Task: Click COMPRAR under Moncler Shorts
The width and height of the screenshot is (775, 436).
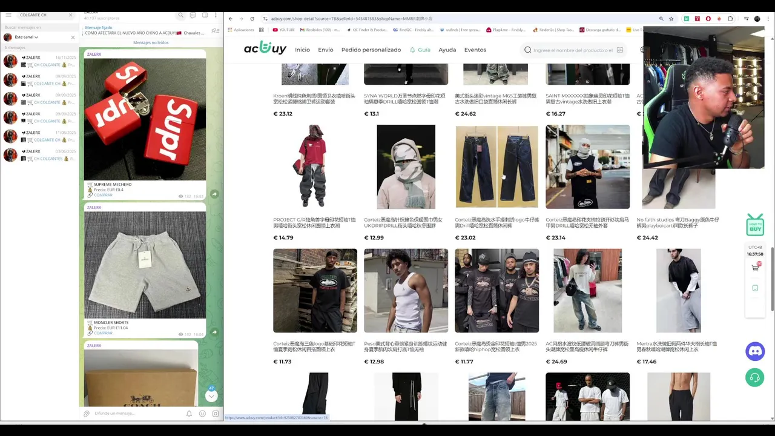Action: pyautogui.click(x=103, y=333)
